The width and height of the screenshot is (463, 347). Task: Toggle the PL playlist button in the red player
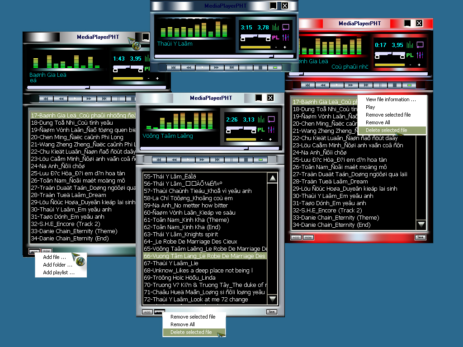click(x=410, y=55)
